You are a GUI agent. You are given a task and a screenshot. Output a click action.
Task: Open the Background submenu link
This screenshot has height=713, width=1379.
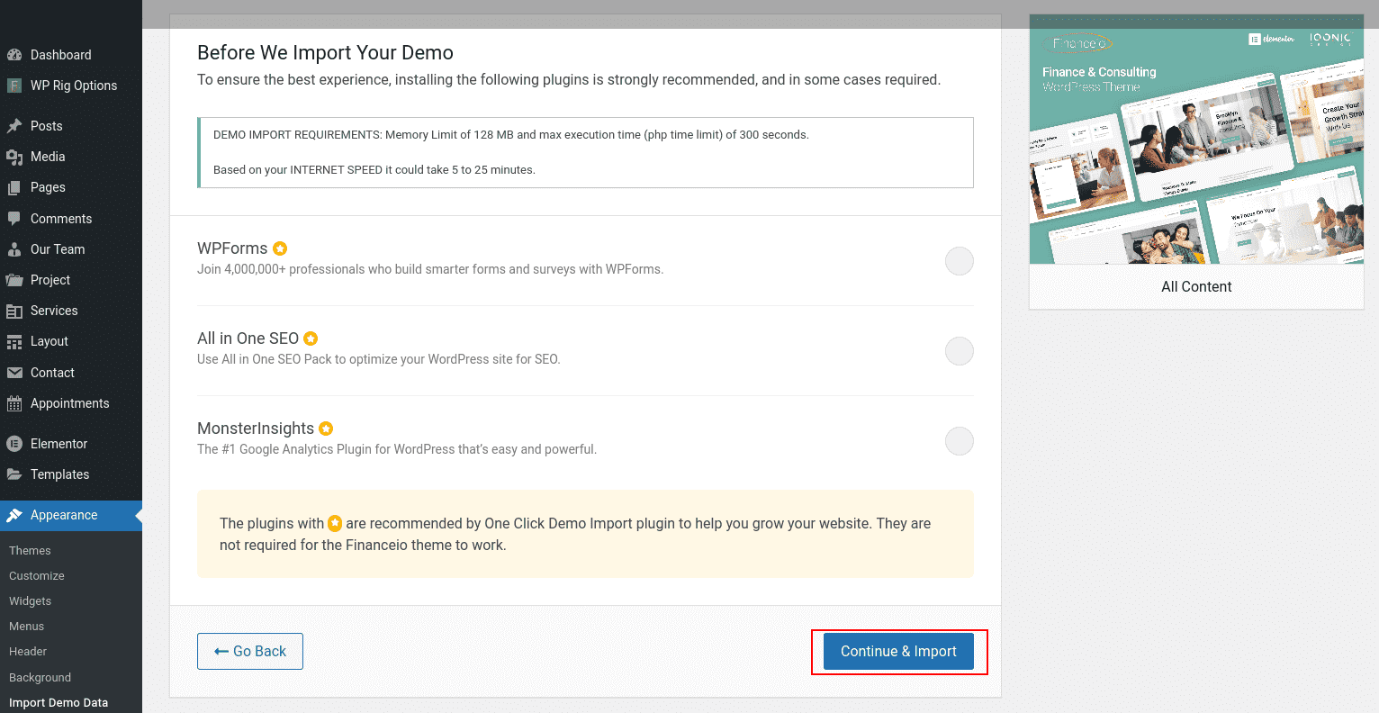click(x=41, y=677)
